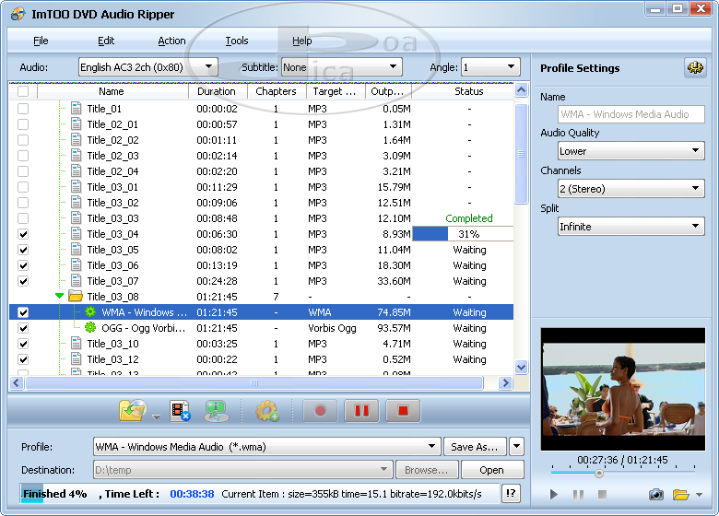Uncheck the Title_03_05 checkbox
The height and width of the screenshot is (516, 719).
(23, 250)
